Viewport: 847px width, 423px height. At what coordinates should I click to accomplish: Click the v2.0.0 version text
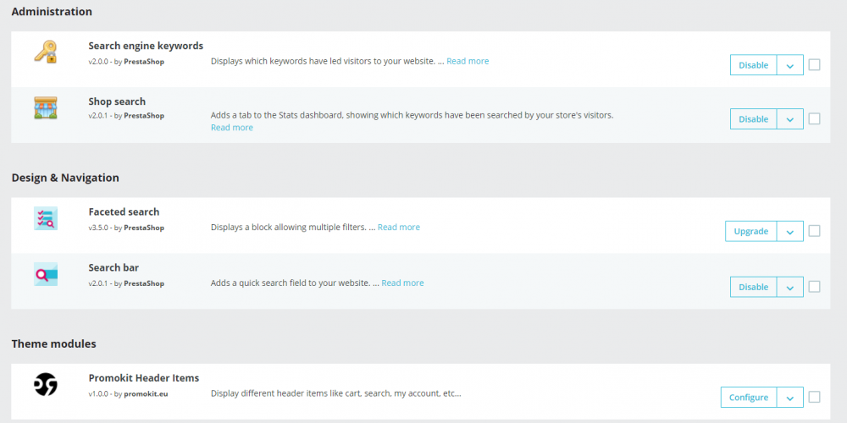click(x=97, y=62)
